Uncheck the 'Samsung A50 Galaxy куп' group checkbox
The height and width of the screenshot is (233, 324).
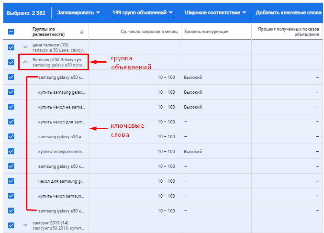pos(11,62)
